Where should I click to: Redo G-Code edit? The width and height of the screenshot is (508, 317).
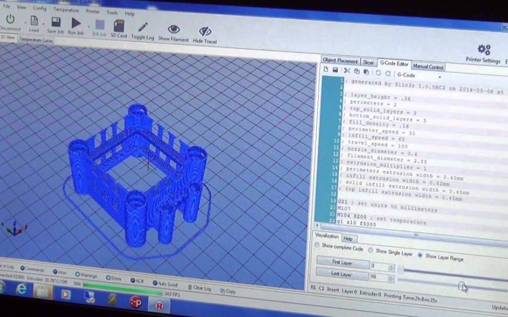pyautogui.click(x=388, y=73)
